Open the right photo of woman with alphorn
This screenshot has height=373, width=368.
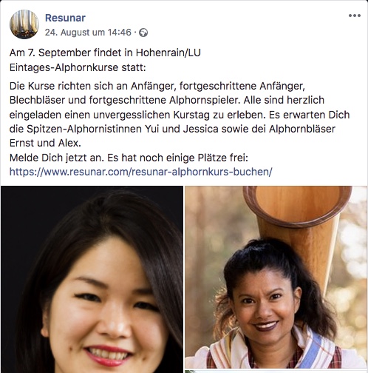click(x=276, y=277)
